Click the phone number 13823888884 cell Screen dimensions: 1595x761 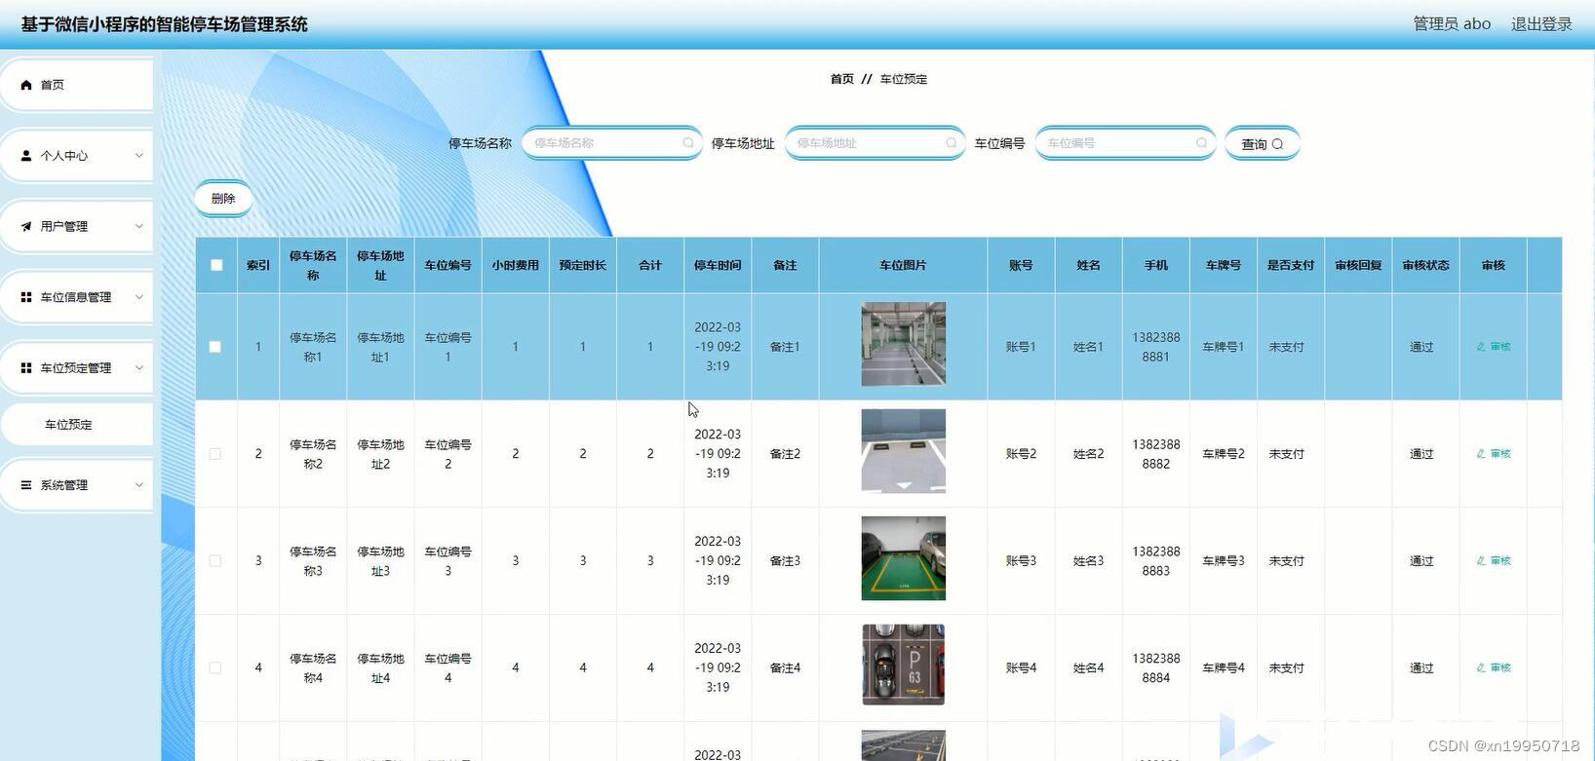coord(1156,668)
